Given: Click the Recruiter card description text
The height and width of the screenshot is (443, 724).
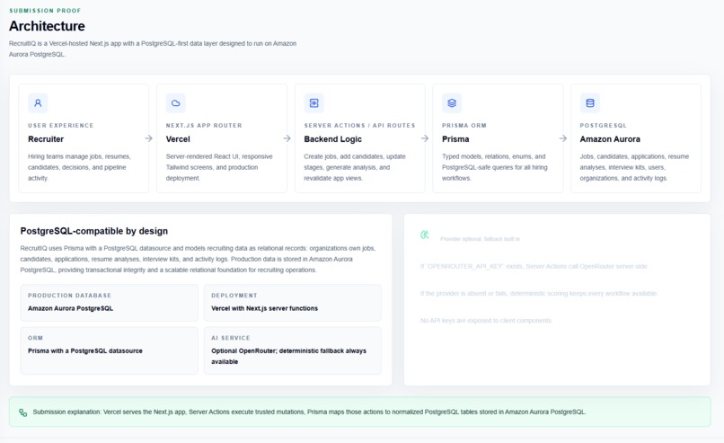Looking at the screenshot, I should (79, 167).
